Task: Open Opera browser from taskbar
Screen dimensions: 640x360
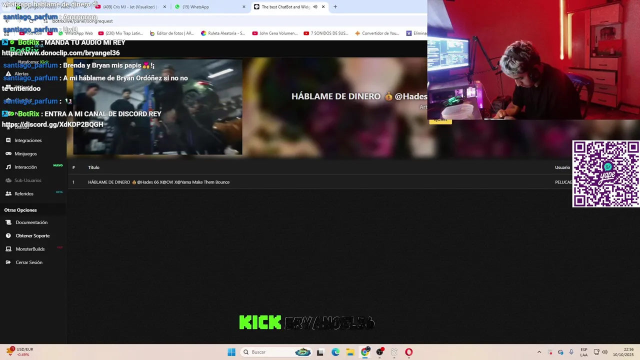Action: pyautogui.click(x=409, y=352)
